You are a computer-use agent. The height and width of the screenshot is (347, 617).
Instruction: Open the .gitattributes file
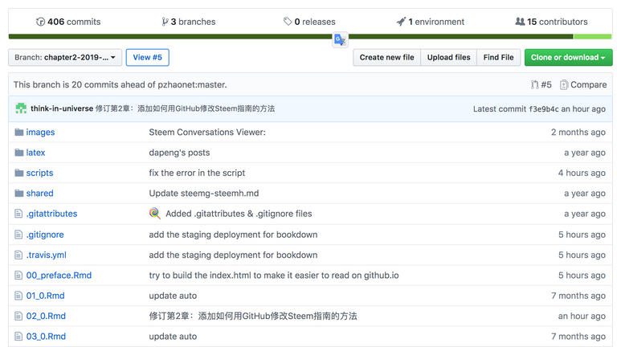(x=51, y=214)
